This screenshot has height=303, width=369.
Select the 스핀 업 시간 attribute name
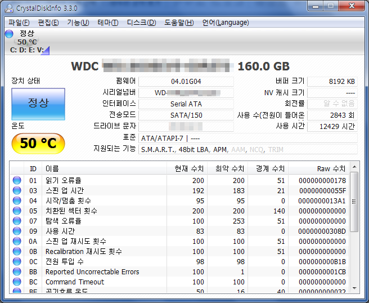65,190
